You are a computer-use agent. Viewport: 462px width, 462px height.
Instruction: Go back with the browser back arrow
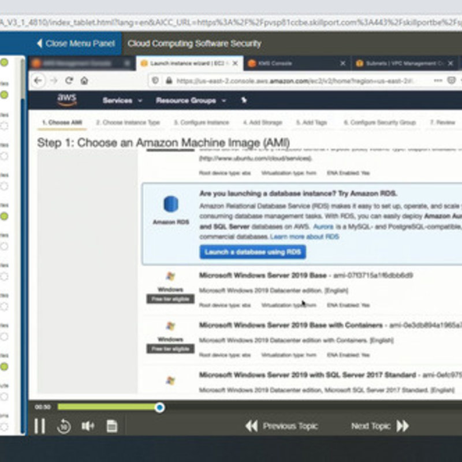pyautogui.click(x=38, y=80)
